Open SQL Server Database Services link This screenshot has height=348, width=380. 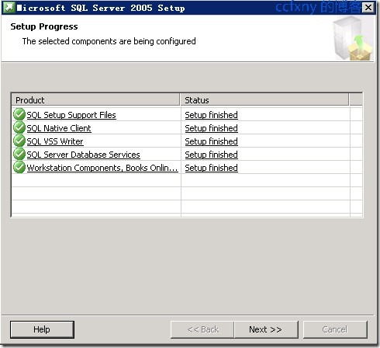point(83,155)
